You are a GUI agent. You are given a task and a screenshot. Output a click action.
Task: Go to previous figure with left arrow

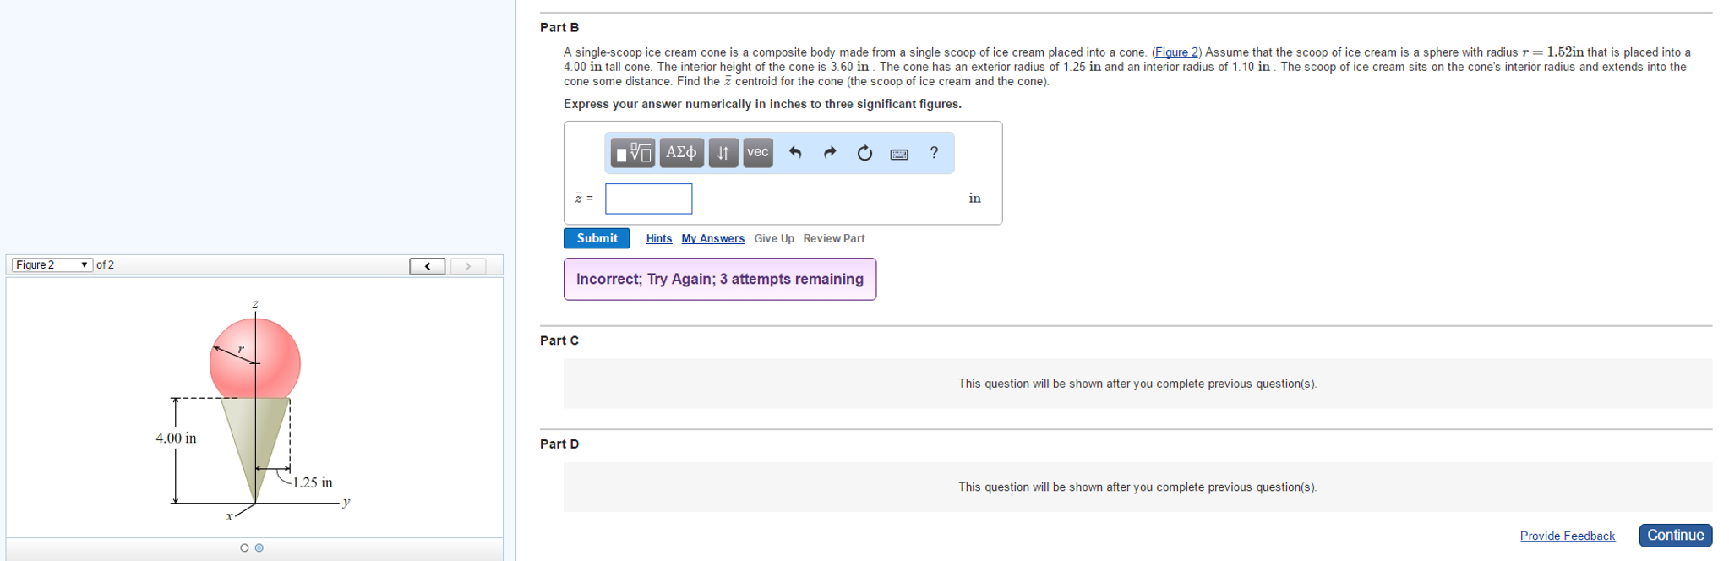tap(428, 266)
